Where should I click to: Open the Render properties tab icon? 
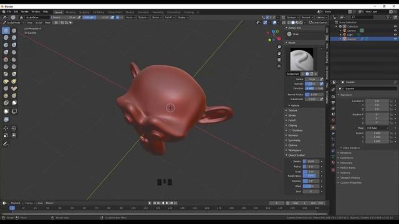tap(333, 97)
